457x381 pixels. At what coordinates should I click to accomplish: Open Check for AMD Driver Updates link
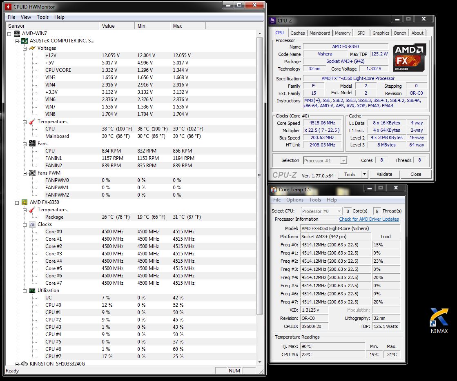click(x=369, y=219)
